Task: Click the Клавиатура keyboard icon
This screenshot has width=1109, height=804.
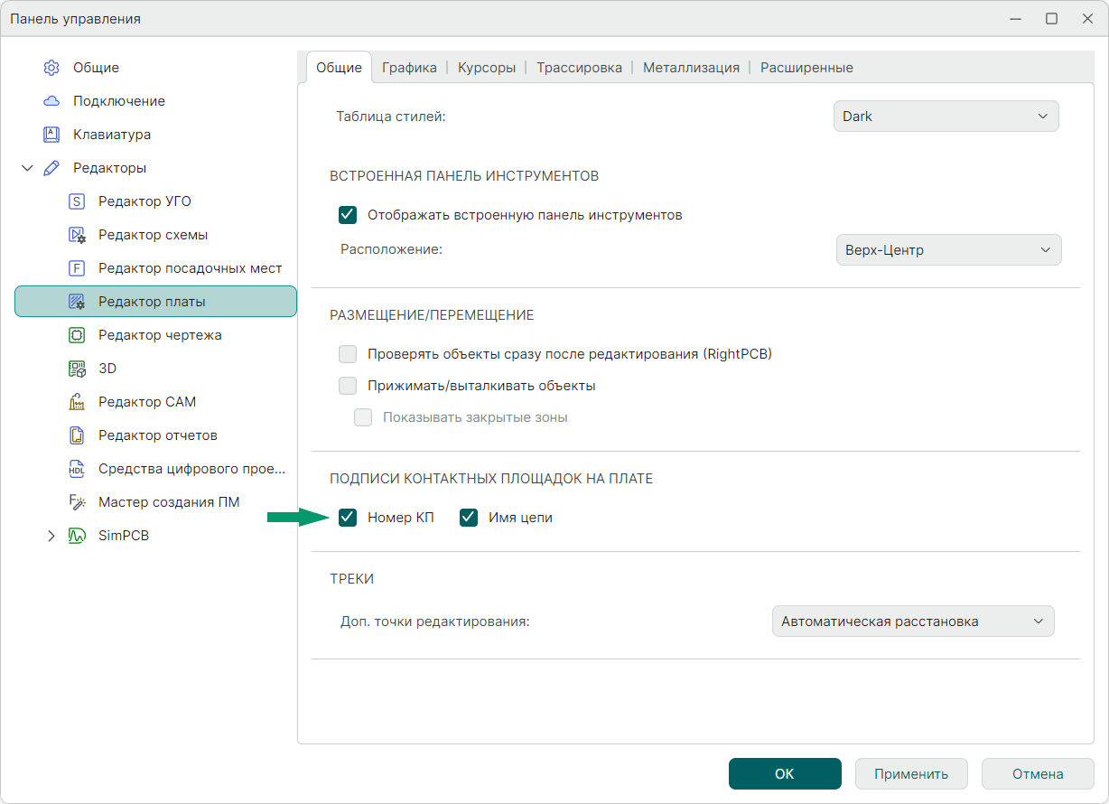Action: coord(51,135)
